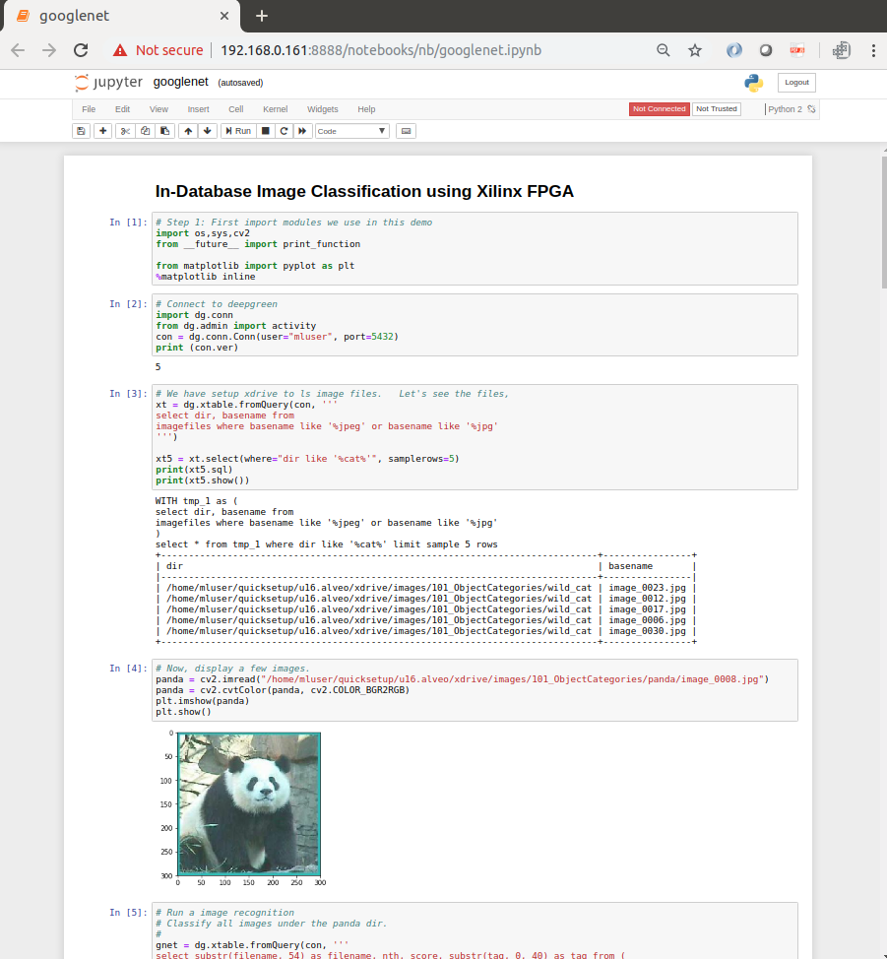Viewport: 887px width, 959px height.
Task: Restart kernel and re-run all fast-forward icon
Action: pyautogui.click(x=302, y=131)
